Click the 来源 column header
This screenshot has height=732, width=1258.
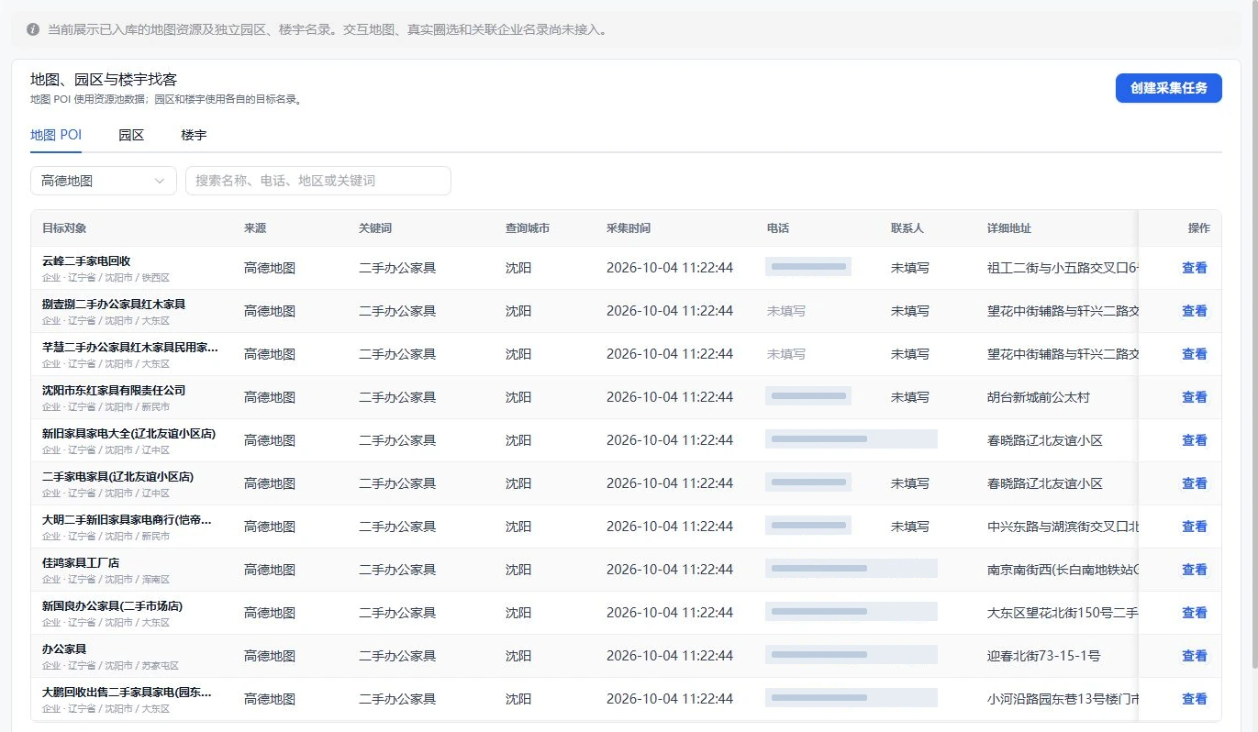coord(255,228)
